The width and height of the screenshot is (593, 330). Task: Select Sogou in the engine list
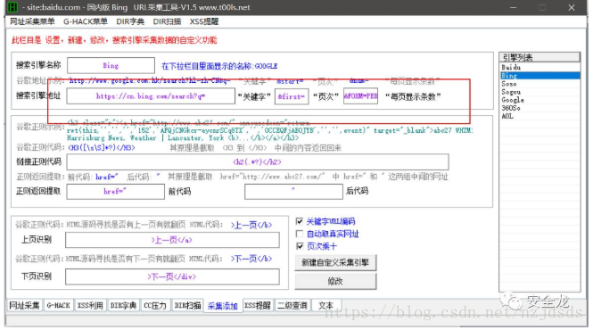[x=539, y=92]
